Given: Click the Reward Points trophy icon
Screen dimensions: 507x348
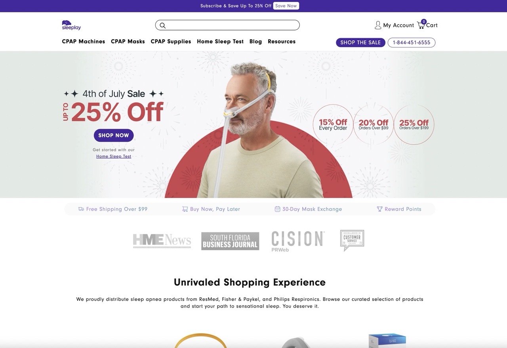Looking at the screenshot, I should [379, 209].
